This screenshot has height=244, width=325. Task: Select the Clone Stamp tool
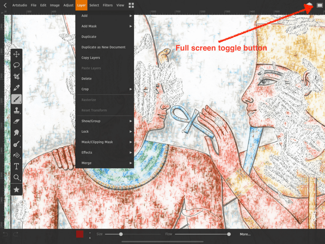coord(17,110)
